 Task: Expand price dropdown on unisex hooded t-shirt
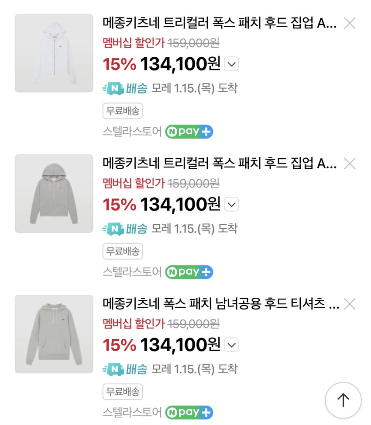tap(231, 345)
